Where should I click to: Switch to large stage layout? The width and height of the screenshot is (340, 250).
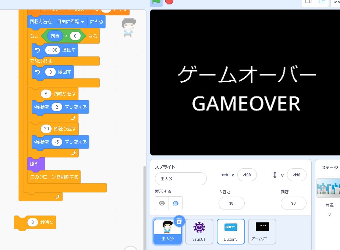tap(322, 2)
